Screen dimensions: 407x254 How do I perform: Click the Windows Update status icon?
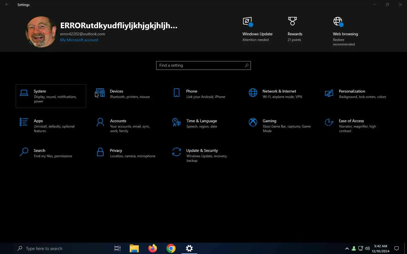point(248,21)
